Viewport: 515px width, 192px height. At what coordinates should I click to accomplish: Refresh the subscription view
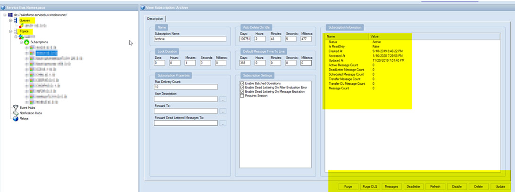tap(435, 186)
